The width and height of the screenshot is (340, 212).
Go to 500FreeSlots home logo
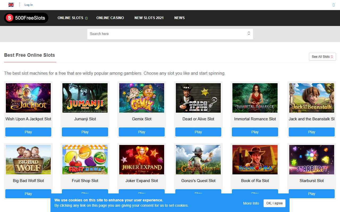[26, 18]
